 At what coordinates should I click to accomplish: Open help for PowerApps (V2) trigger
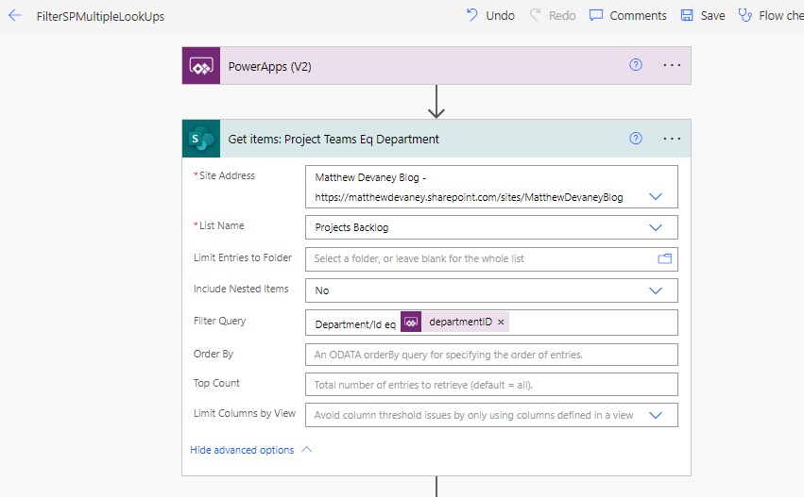(x=636, y=65)
